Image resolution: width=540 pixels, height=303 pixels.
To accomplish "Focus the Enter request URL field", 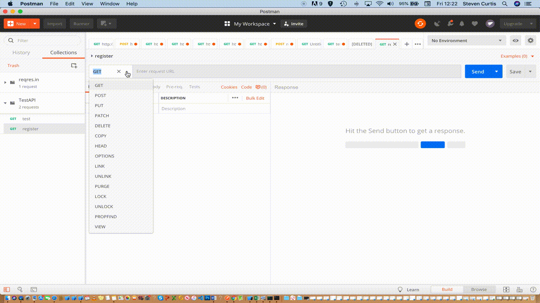I will tap(297, 72).
